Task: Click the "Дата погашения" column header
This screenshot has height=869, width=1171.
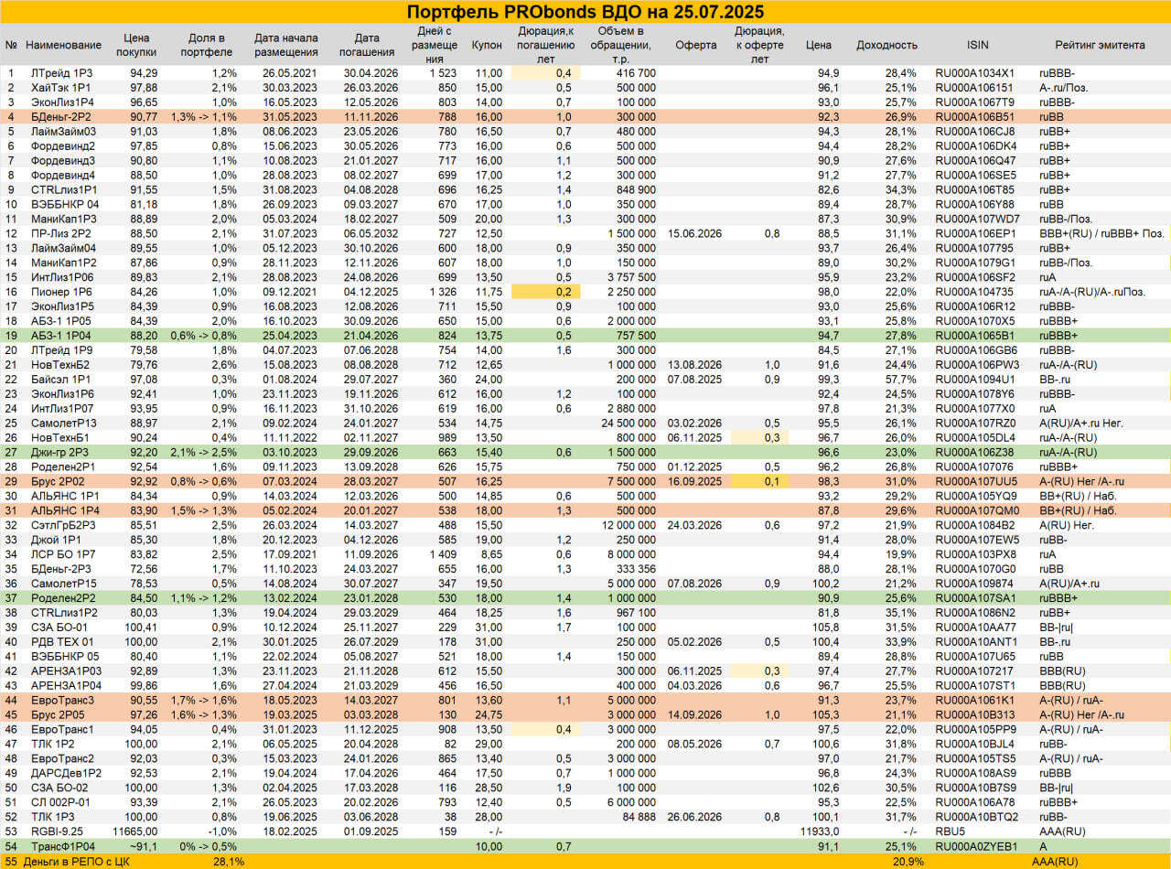Action: [367, 45]
